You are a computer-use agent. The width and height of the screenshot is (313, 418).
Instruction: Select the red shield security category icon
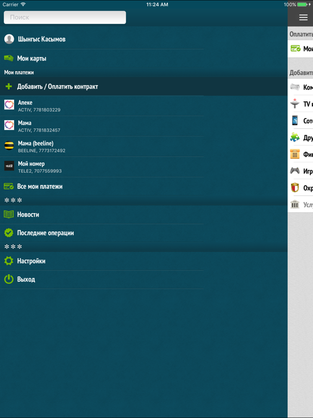click(295, 188)
